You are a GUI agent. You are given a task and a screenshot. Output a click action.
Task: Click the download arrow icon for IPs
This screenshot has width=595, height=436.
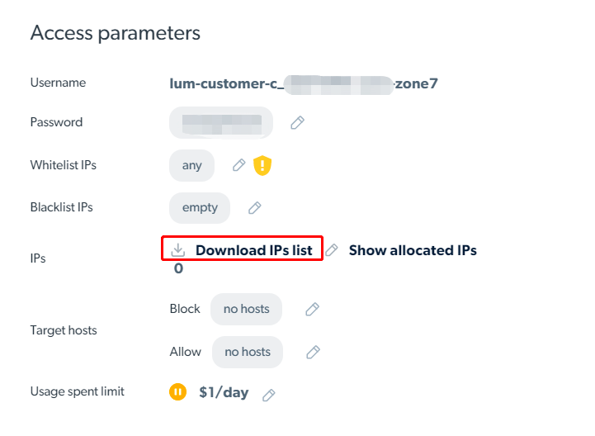177,250
